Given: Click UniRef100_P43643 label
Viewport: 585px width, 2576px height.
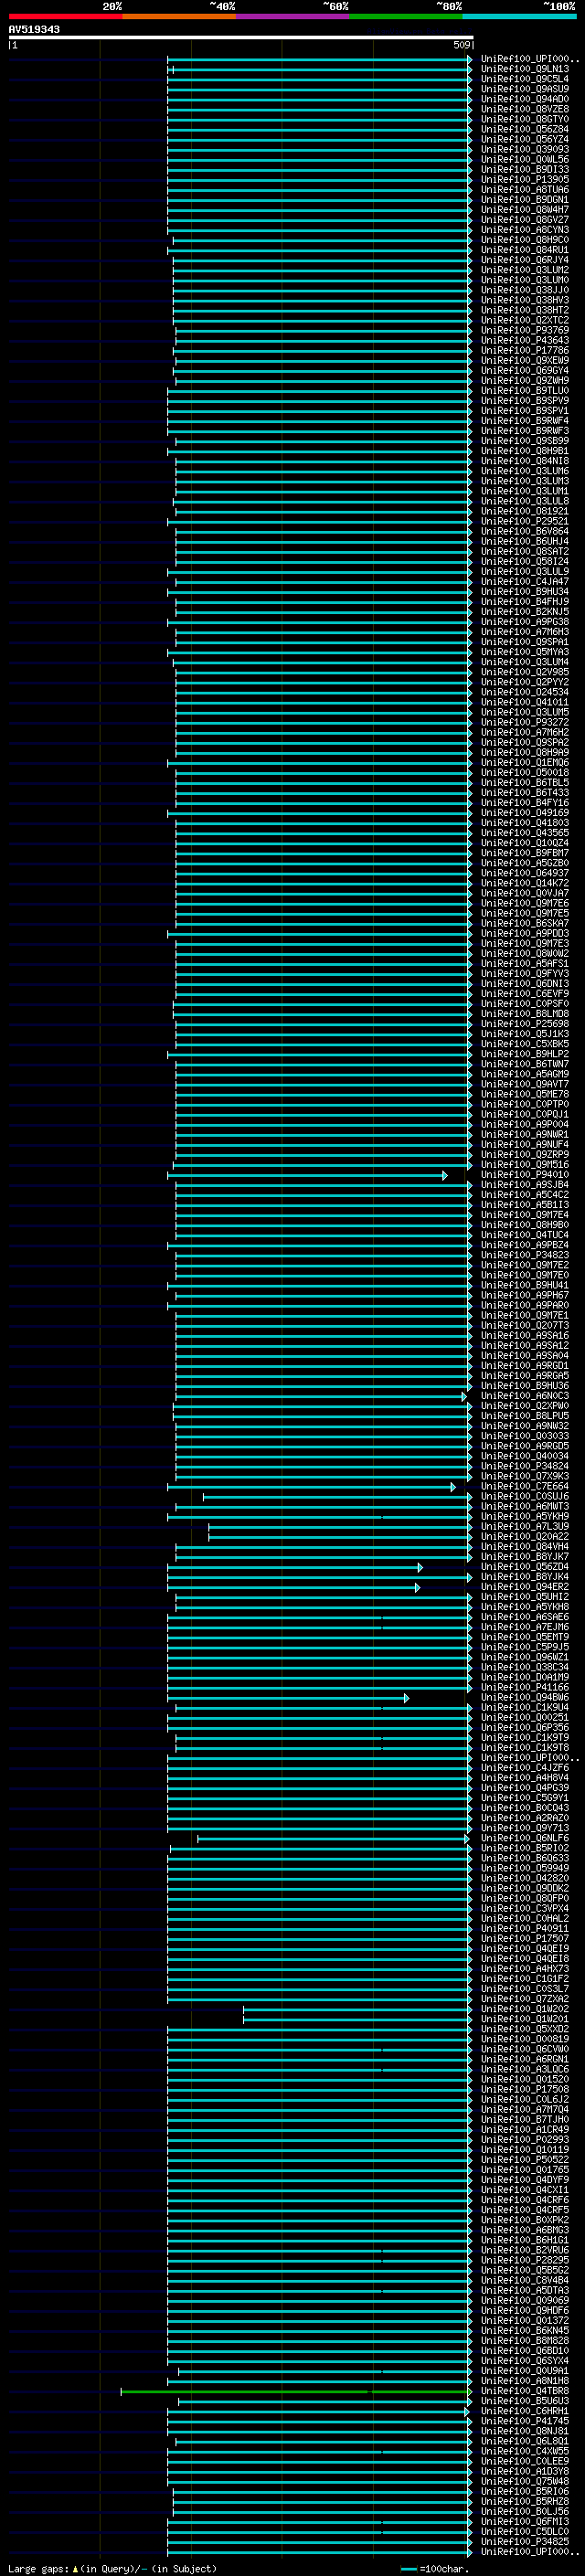Looking at the screenshot, I should (x=524, y=340).
